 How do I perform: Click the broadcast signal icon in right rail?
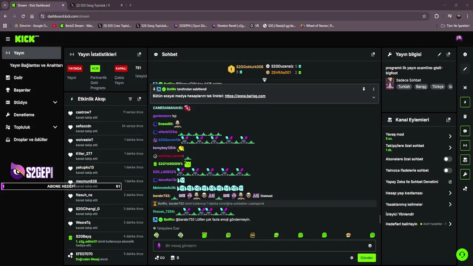pyautogui.click(x=465, y=145)
